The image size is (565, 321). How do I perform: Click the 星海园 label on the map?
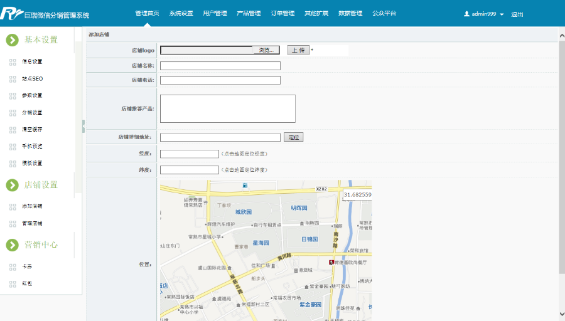[x=261, y=243]
